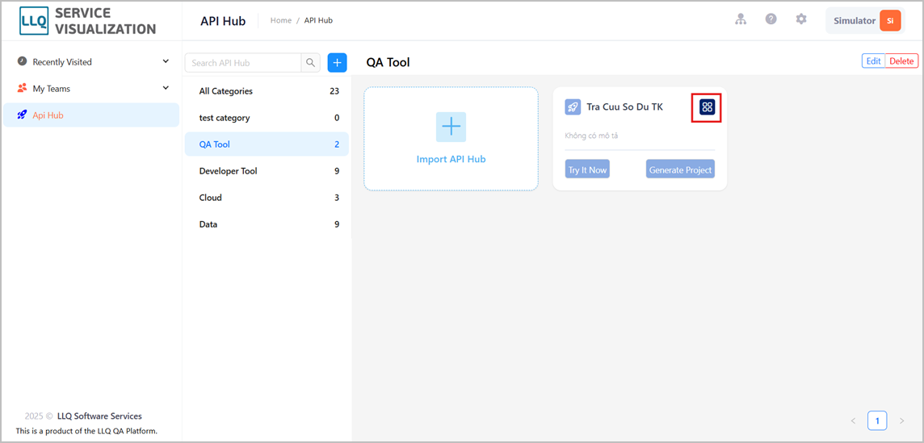Screen dimensions: 924x443
Task: Select the Api Hub sidebar item
Action: (x=91, y=115)
